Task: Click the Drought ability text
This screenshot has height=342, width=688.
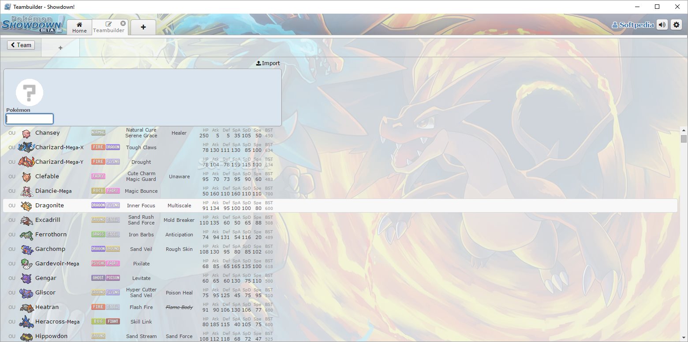Action: [x=141, y=162]
